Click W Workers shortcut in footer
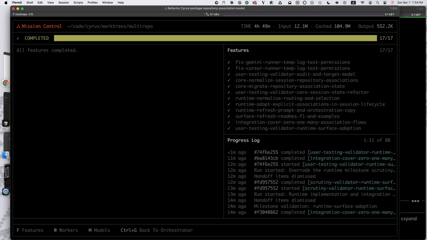Viewport: 427px width, 240px height. (66, 230)
